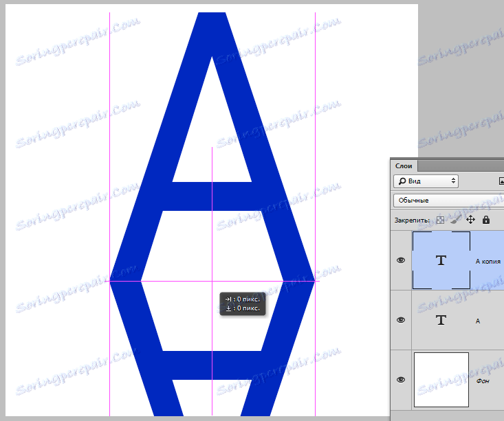Select the А layer text thumbnail
Screen dimensions: 504x421
441,320
